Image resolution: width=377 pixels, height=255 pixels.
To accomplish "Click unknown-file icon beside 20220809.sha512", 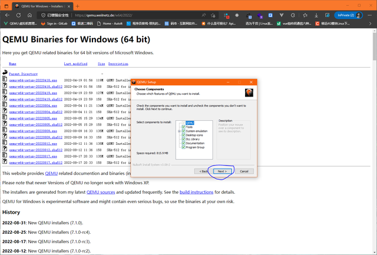I will [5, 136].
